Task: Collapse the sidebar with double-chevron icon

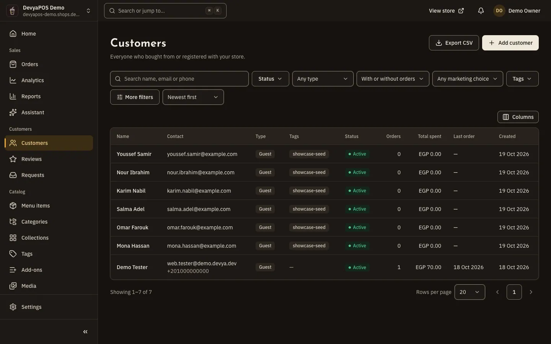Action: click(x=85, y=332)
